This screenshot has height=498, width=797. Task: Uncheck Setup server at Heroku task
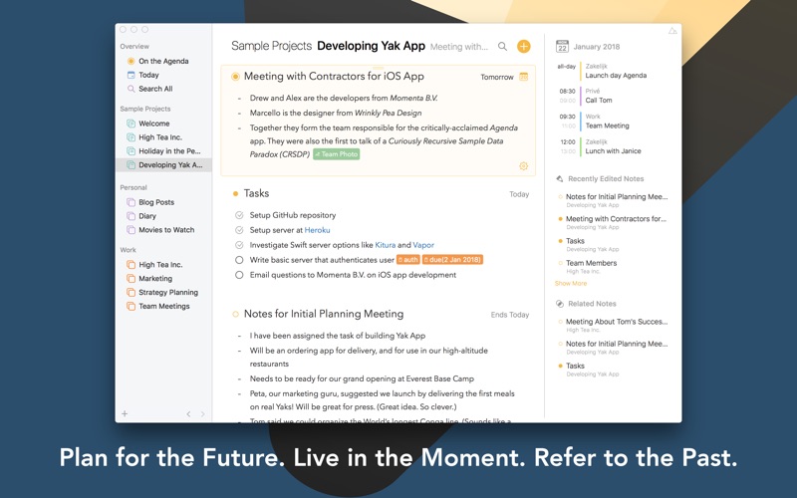pyautogui.click(x=239, y=230)
